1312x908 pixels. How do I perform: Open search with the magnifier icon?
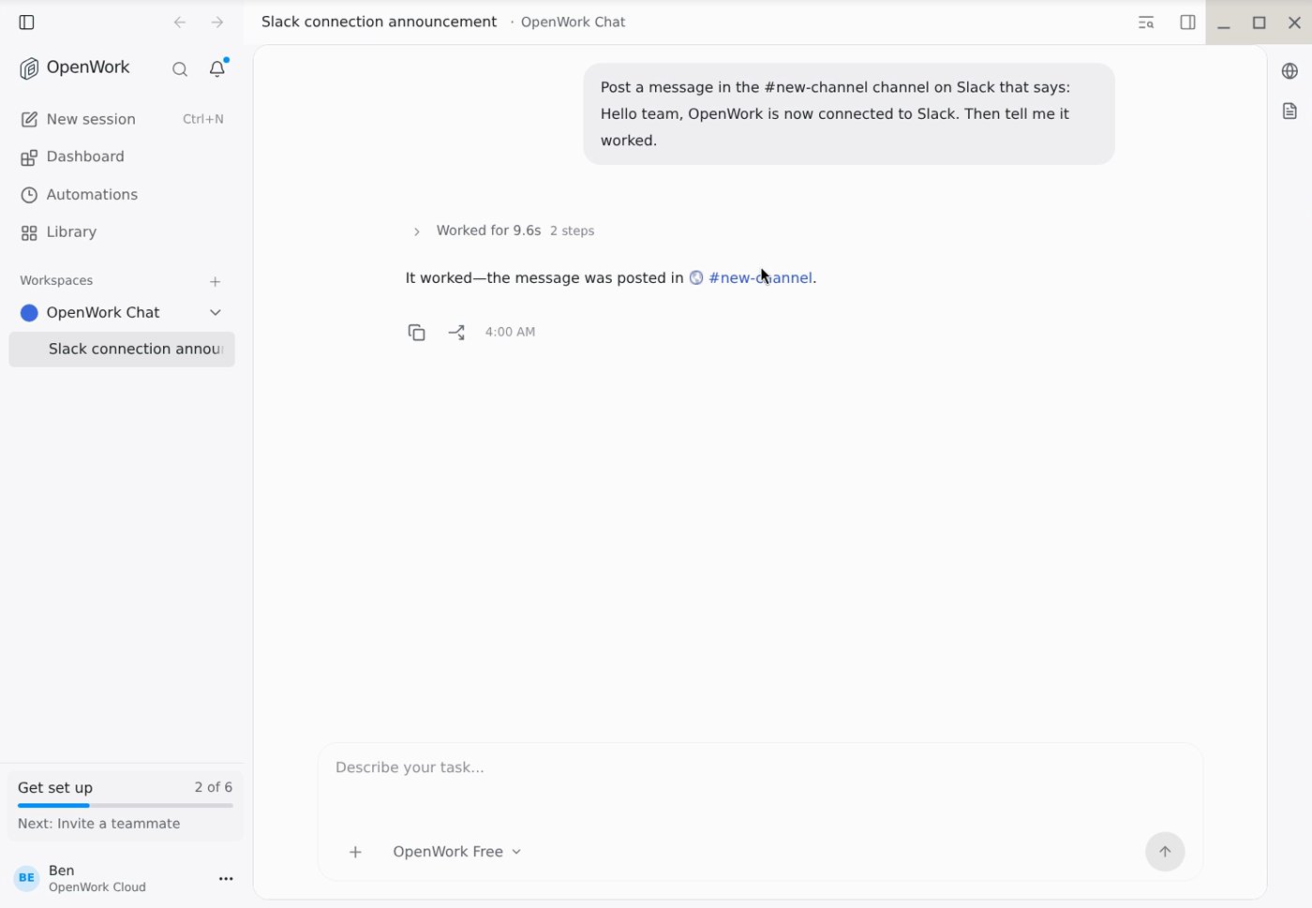click(x=180, y=68)
